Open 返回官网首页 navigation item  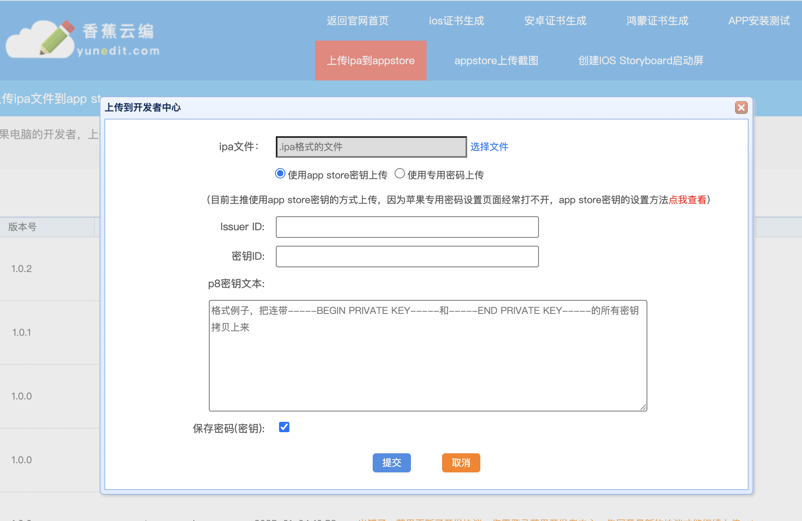tap(358, 21)
